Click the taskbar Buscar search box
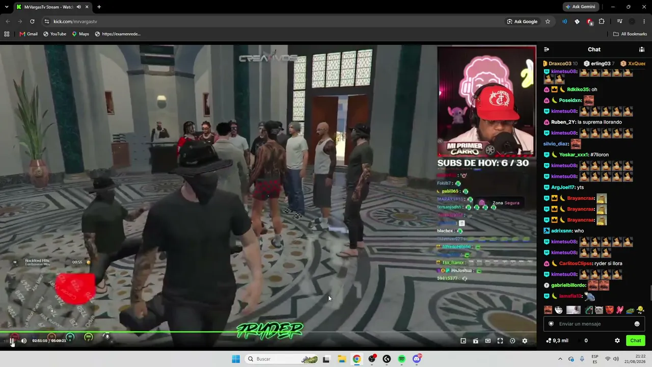 point(282,359)
